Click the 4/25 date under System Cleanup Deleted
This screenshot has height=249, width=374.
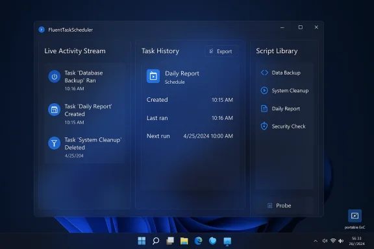[x=74, y=156]
